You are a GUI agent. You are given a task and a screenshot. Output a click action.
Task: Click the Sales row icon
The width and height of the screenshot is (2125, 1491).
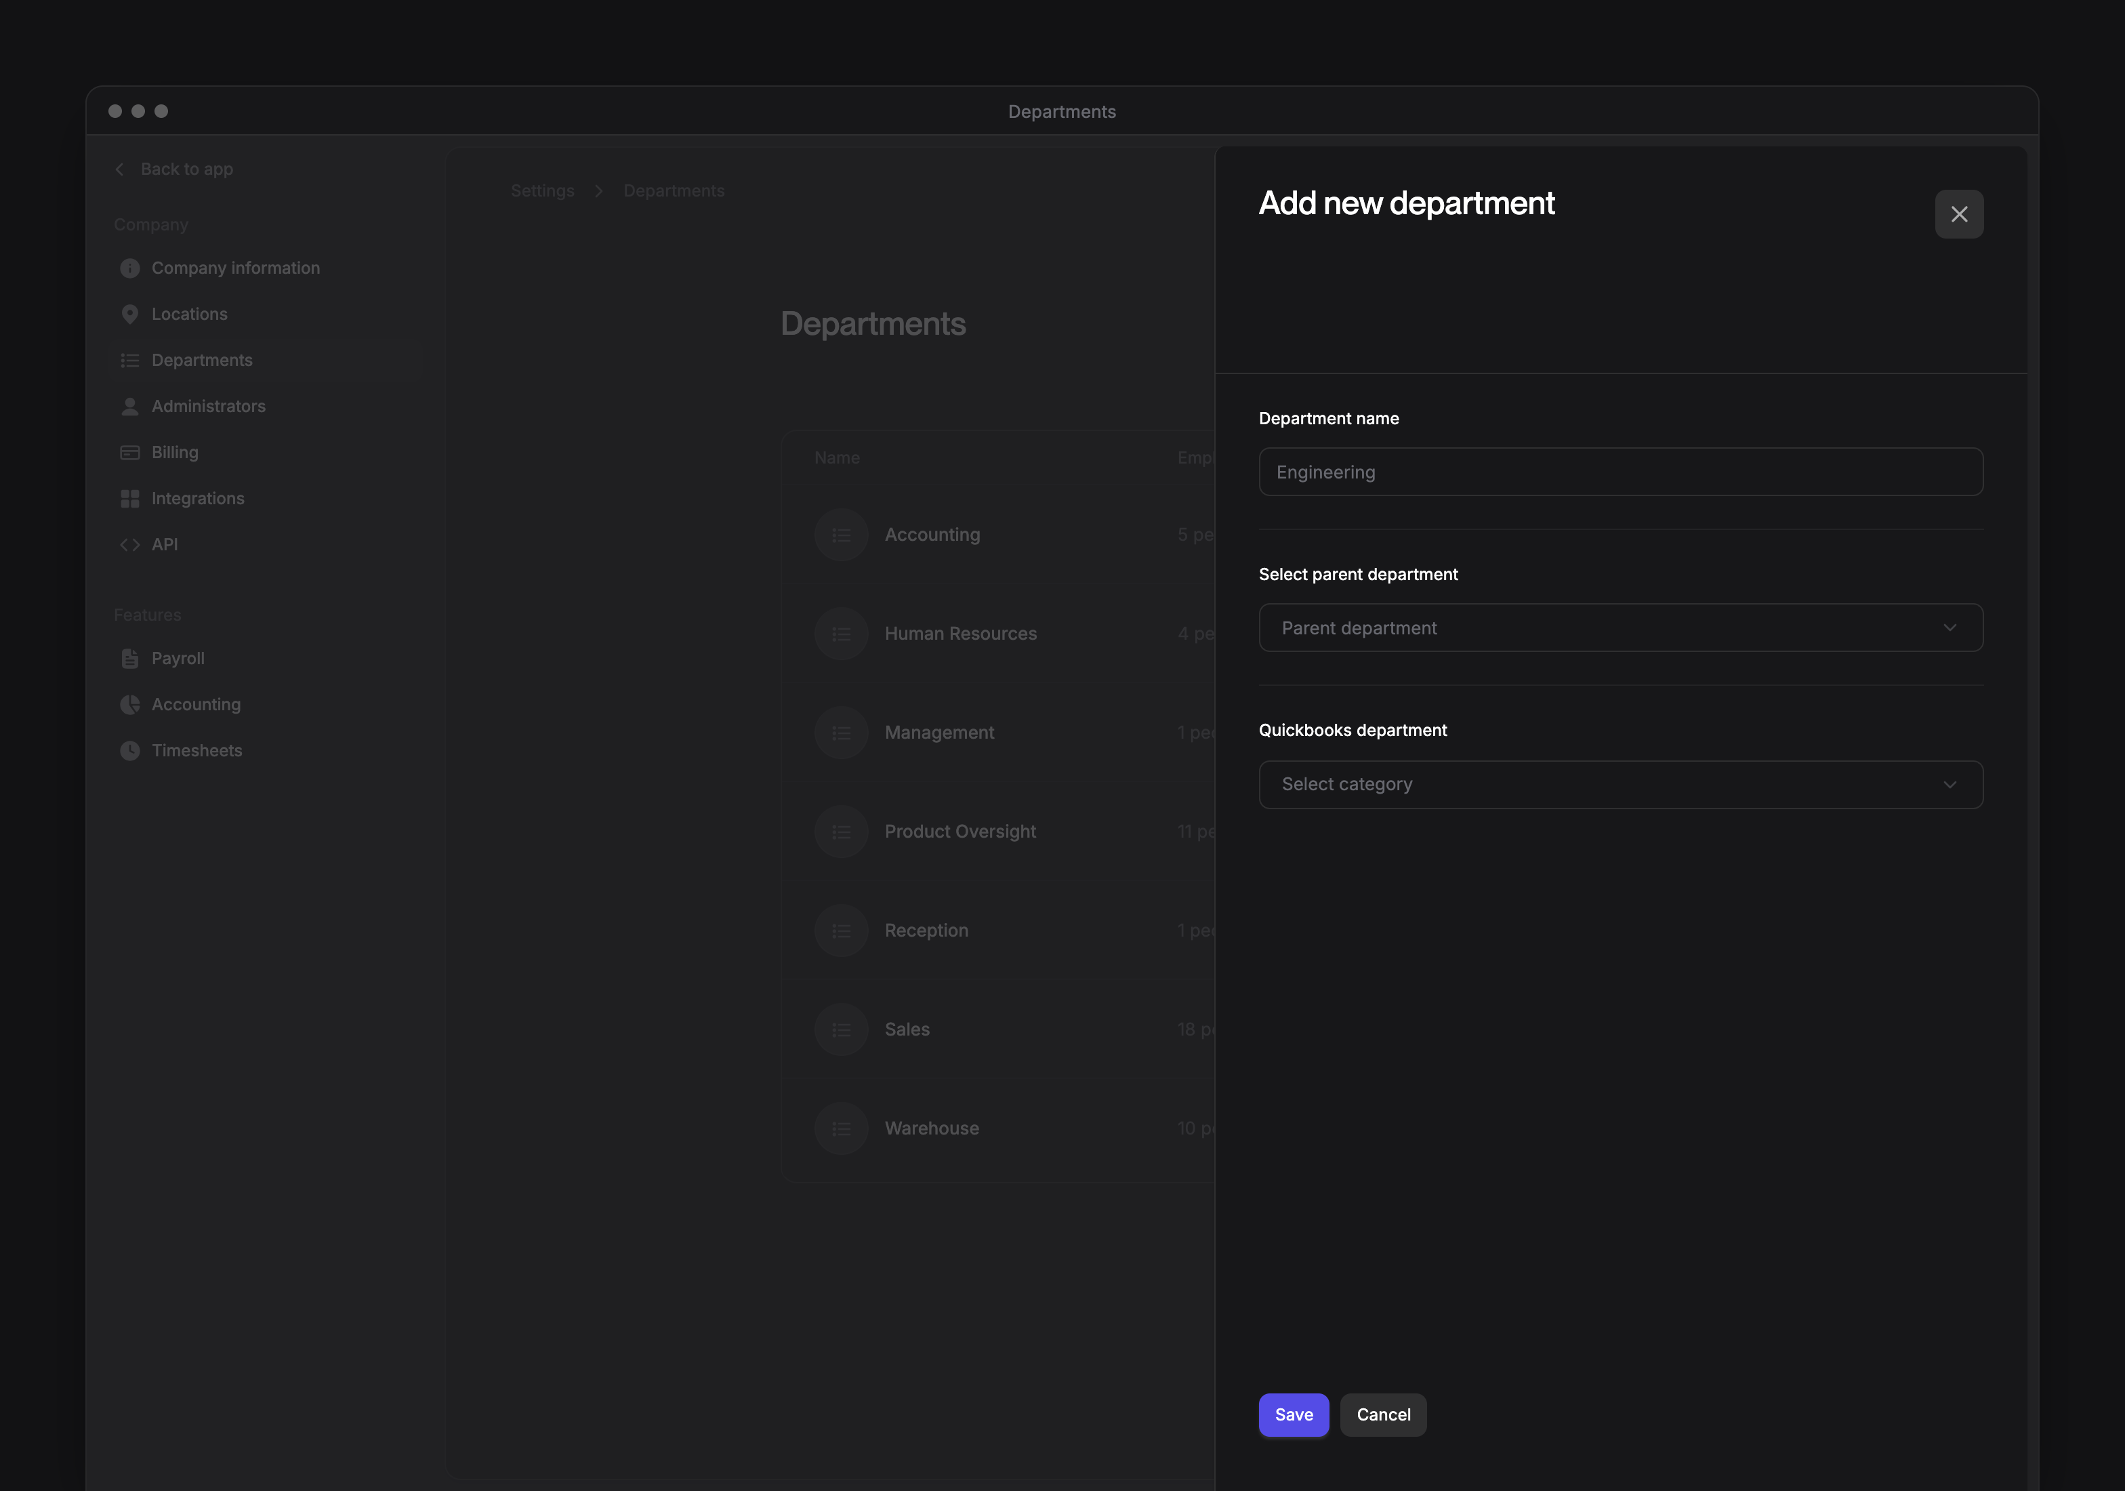[x=840, y=1030]
